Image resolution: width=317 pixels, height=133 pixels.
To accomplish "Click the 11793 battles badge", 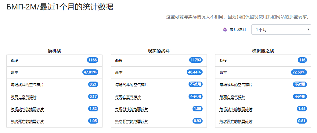I will (x=196, y=60).
